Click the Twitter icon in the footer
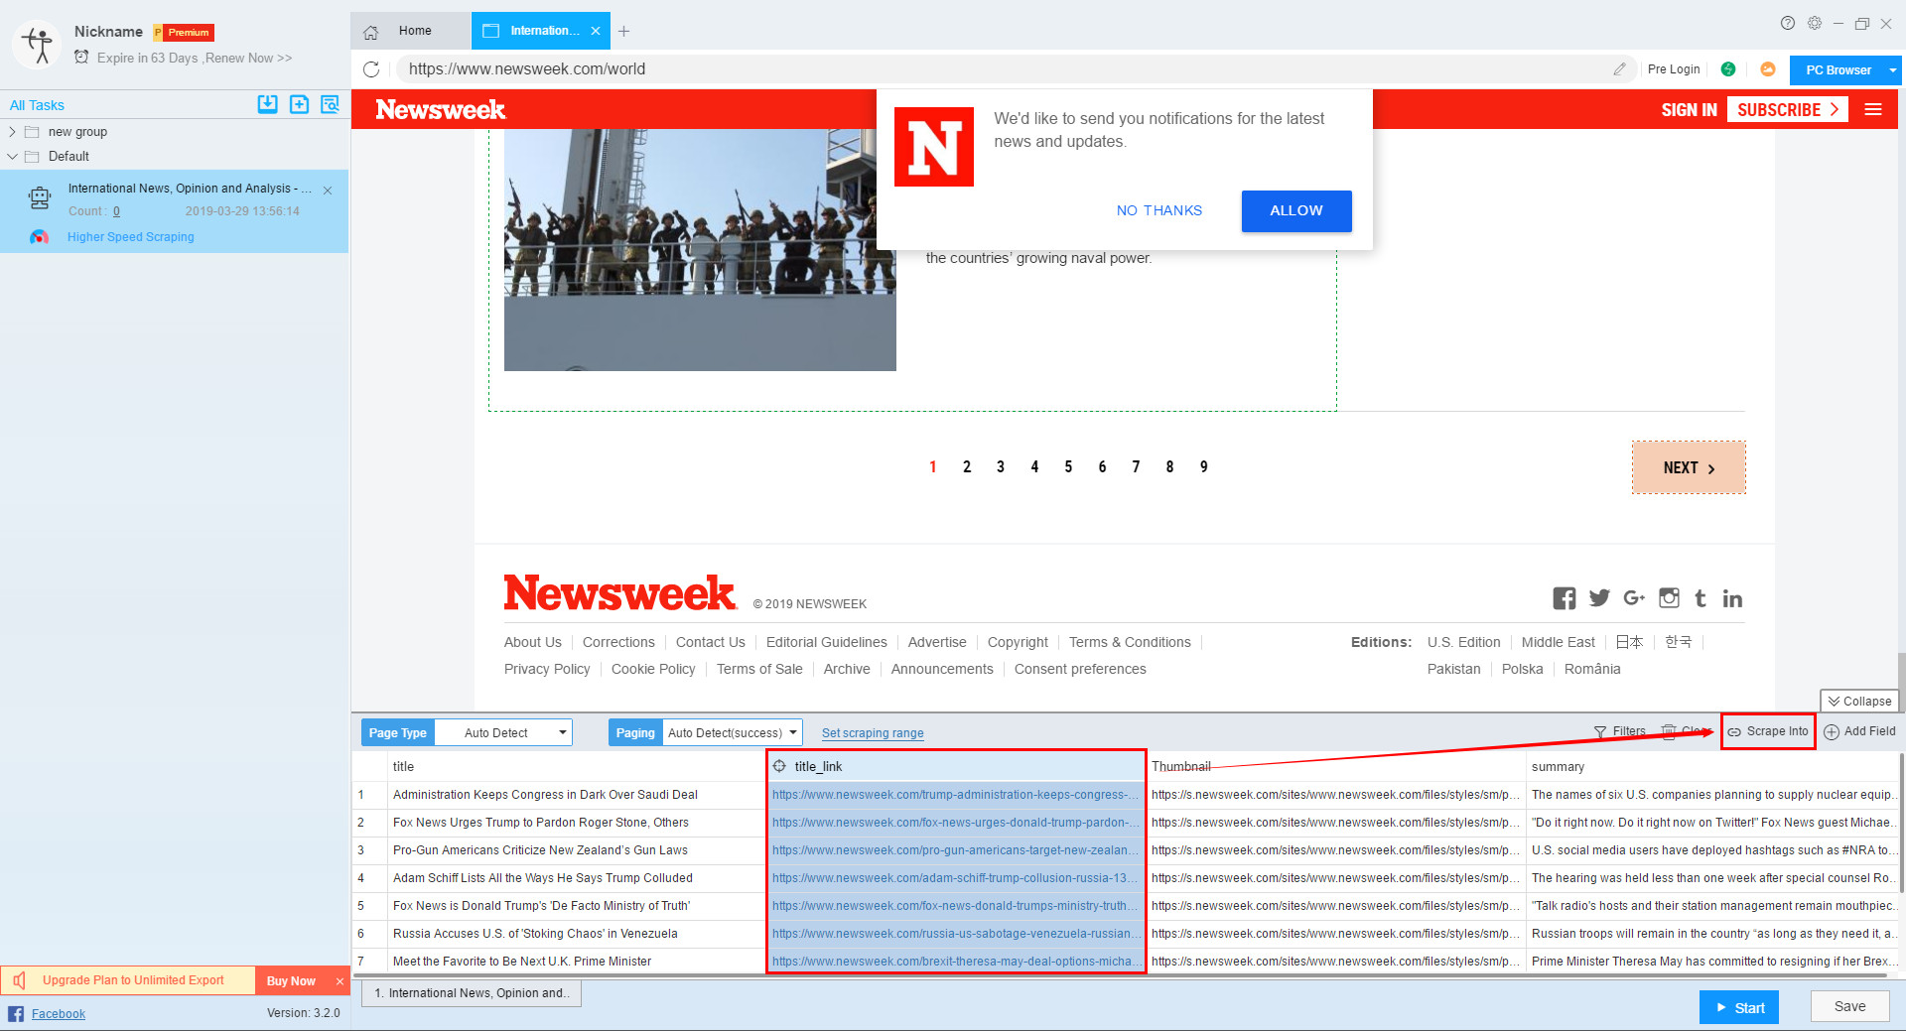 [1599, 598]
